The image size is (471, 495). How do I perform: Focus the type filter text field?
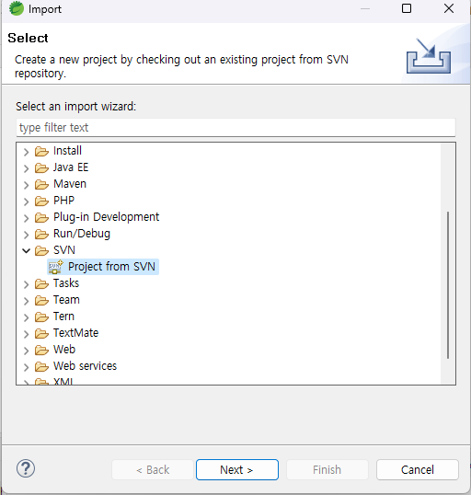[x=235, y=128]
